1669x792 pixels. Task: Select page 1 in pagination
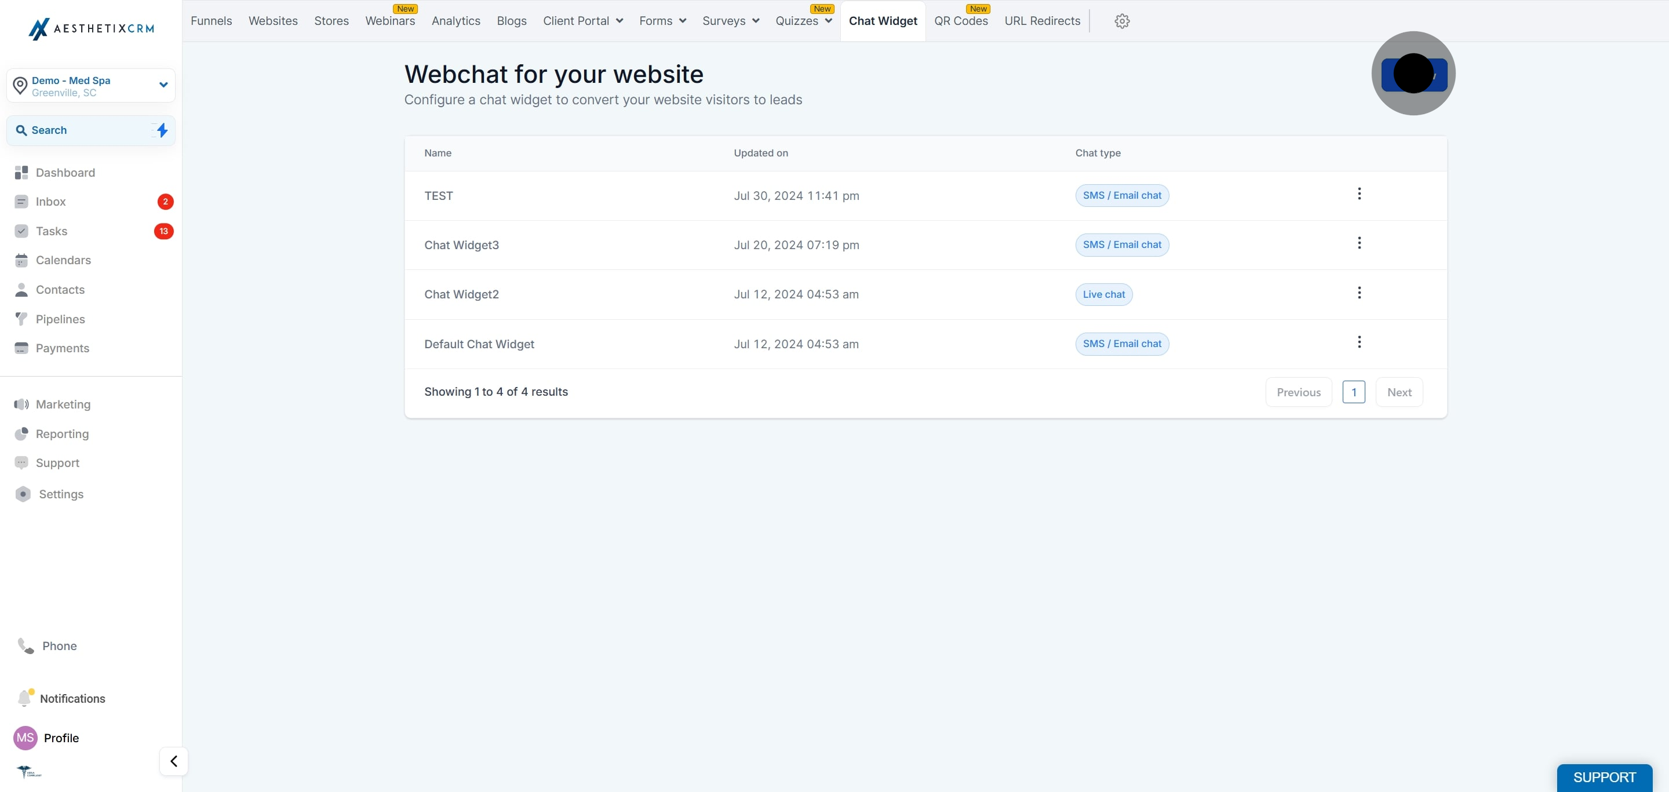tap(1354, 392)
